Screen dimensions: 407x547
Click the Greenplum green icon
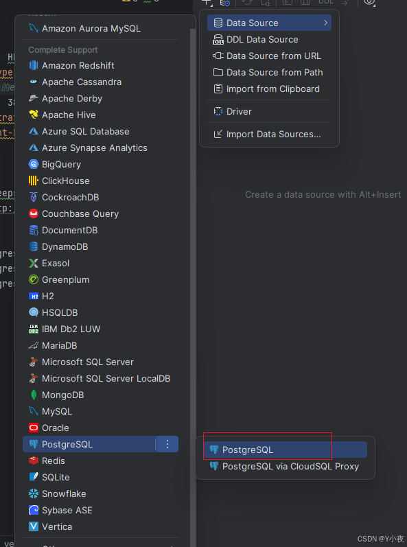coord(34,280)
